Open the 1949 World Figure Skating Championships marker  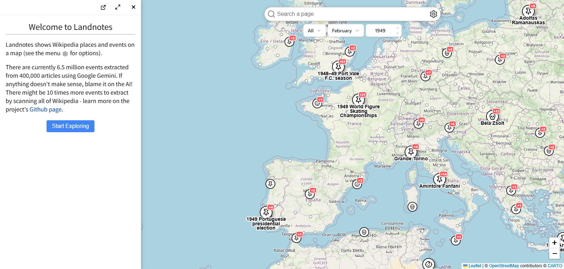358,100
